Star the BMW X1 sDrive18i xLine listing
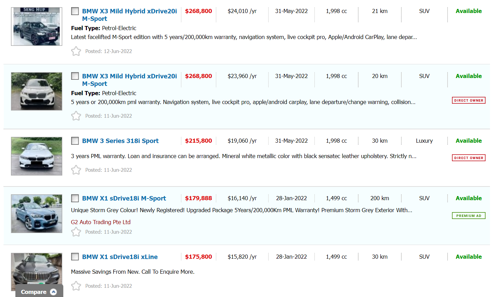This screenshot has width=504, height=297. click(x=76, y=286)
